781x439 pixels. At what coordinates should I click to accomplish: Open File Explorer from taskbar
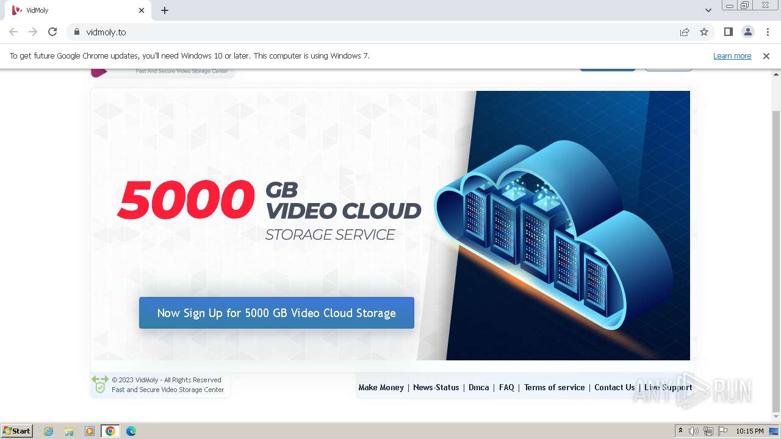(x=69, y=431)
